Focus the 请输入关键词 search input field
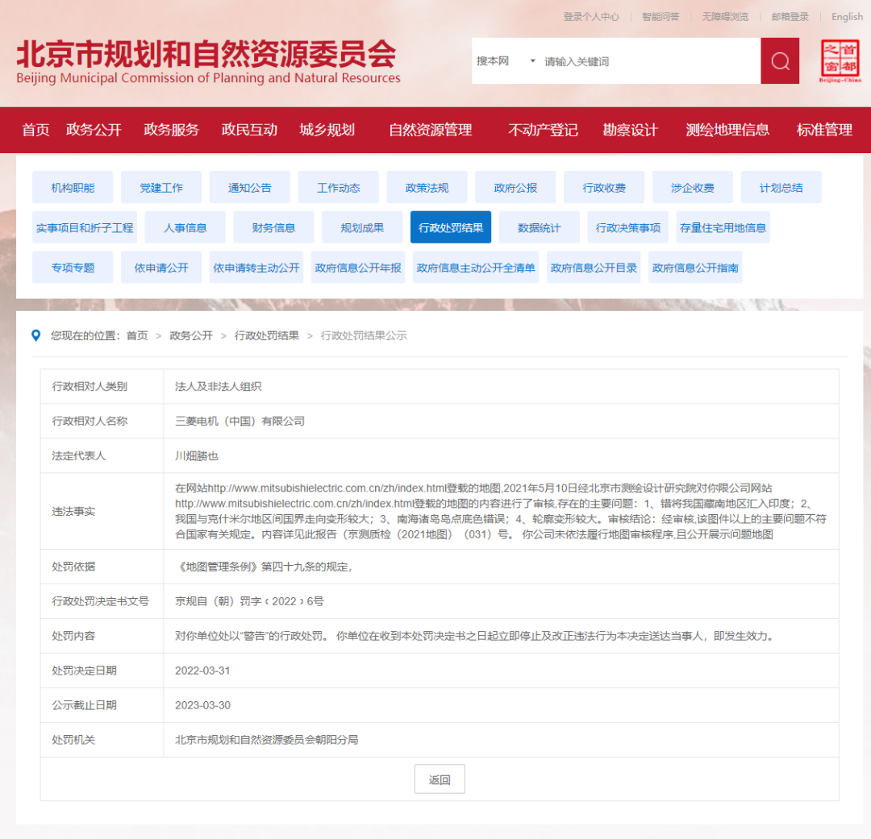The image size is (871, 839). (650, 61)
